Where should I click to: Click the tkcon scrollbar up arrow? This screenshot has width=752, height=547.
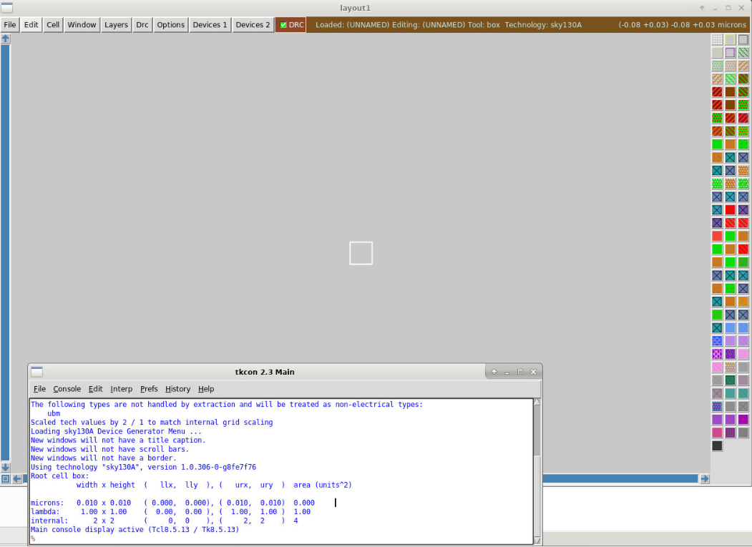537,403
